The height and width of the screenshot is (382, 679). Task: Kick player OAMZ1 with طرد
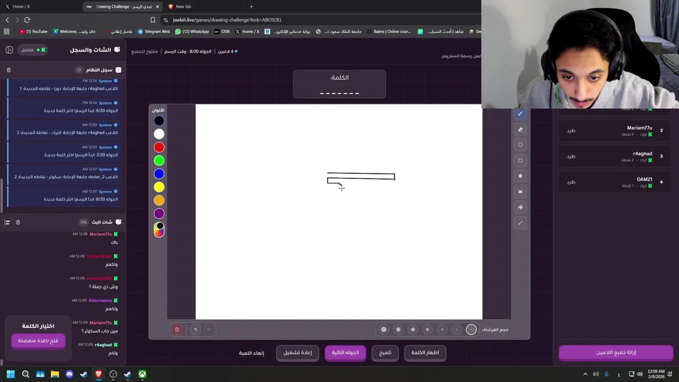point(571,182)
